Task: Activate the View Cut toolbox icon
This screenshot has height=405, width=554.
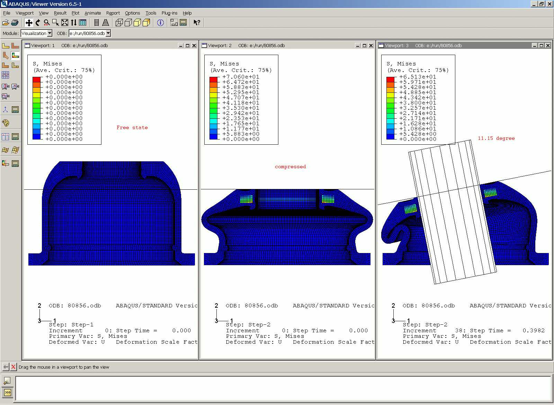Action: [6, 163]
